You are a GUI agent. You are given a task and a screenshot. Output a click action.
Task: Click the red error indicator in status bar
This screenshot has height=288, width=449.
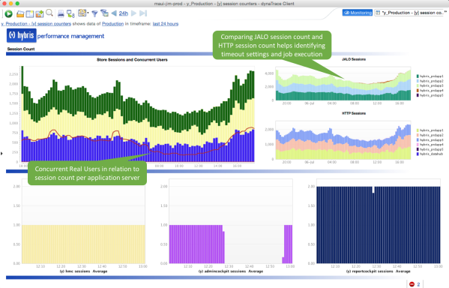coord(412,284)
